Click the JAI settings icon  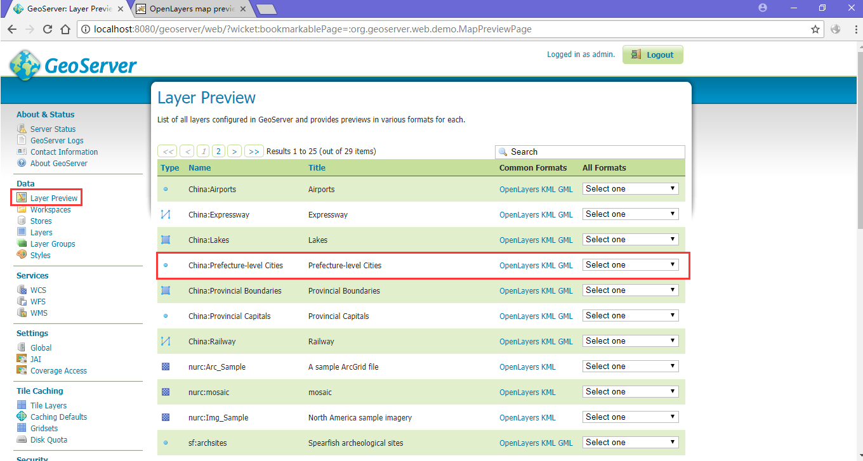(x=22, y=359)
